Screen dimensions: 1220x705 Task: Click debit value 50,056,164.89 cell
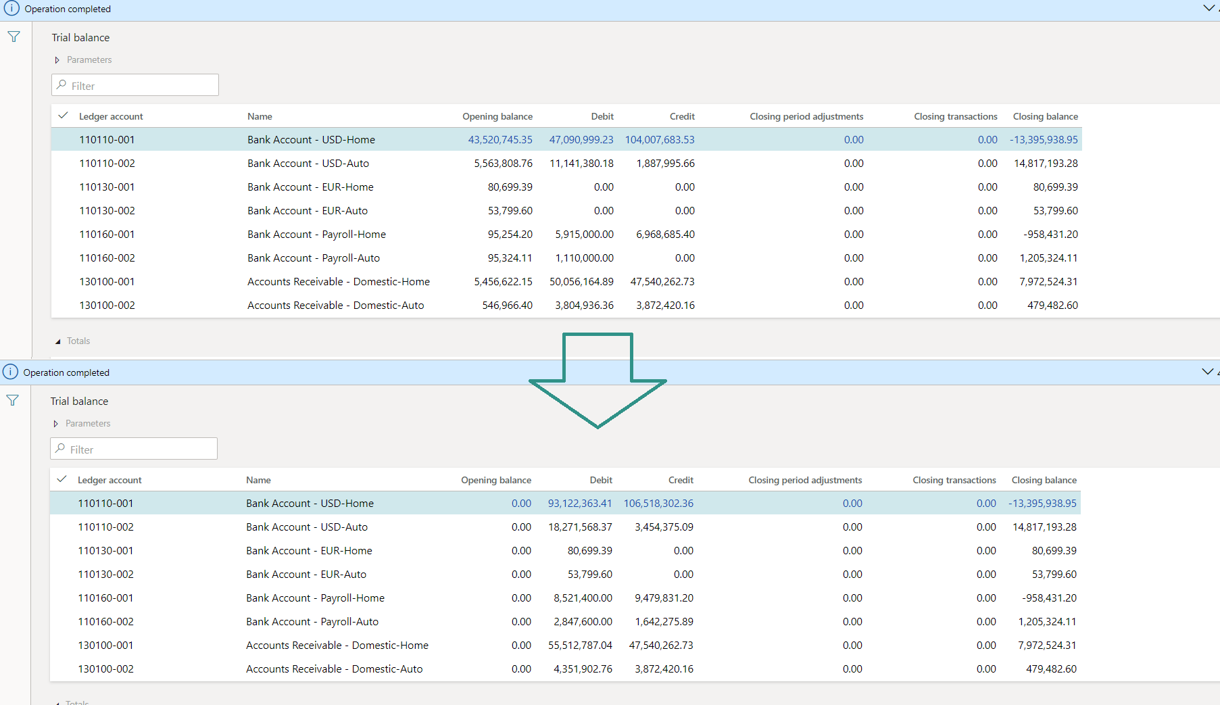point(581,281)
